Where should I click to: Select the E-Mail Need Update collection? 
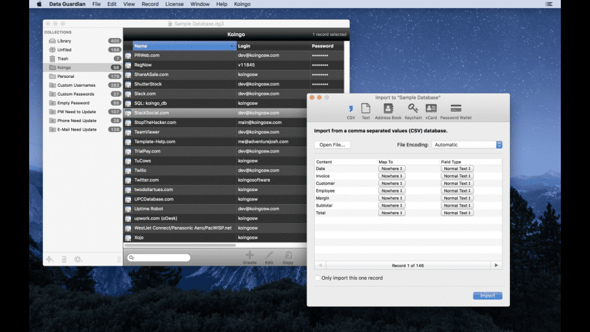coord(83,129)
